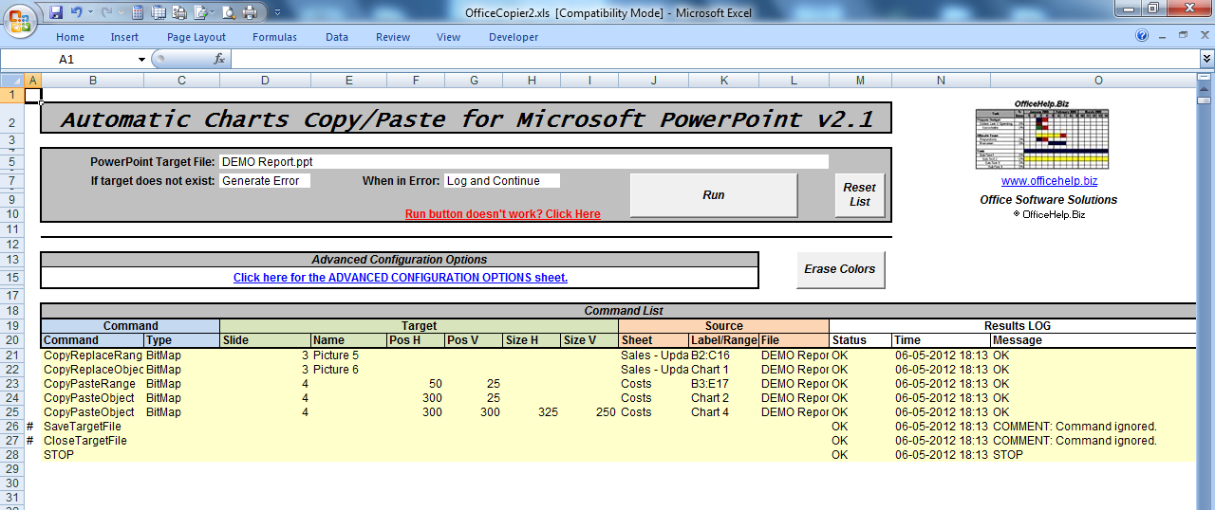Click the Advanced Configuration Options sheet link

pos(400,278)
